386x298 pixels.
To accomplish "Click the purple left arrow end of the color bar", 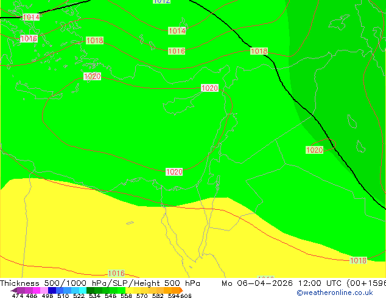I will [14, 290].
